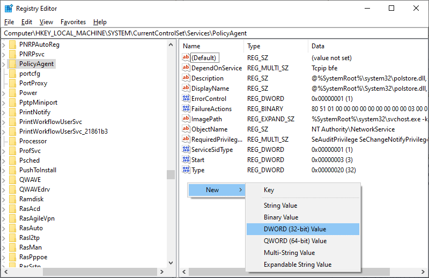This screenshot has width=429, height=278.
Task: Select the RasAgileVpn key
Action: 36,218
